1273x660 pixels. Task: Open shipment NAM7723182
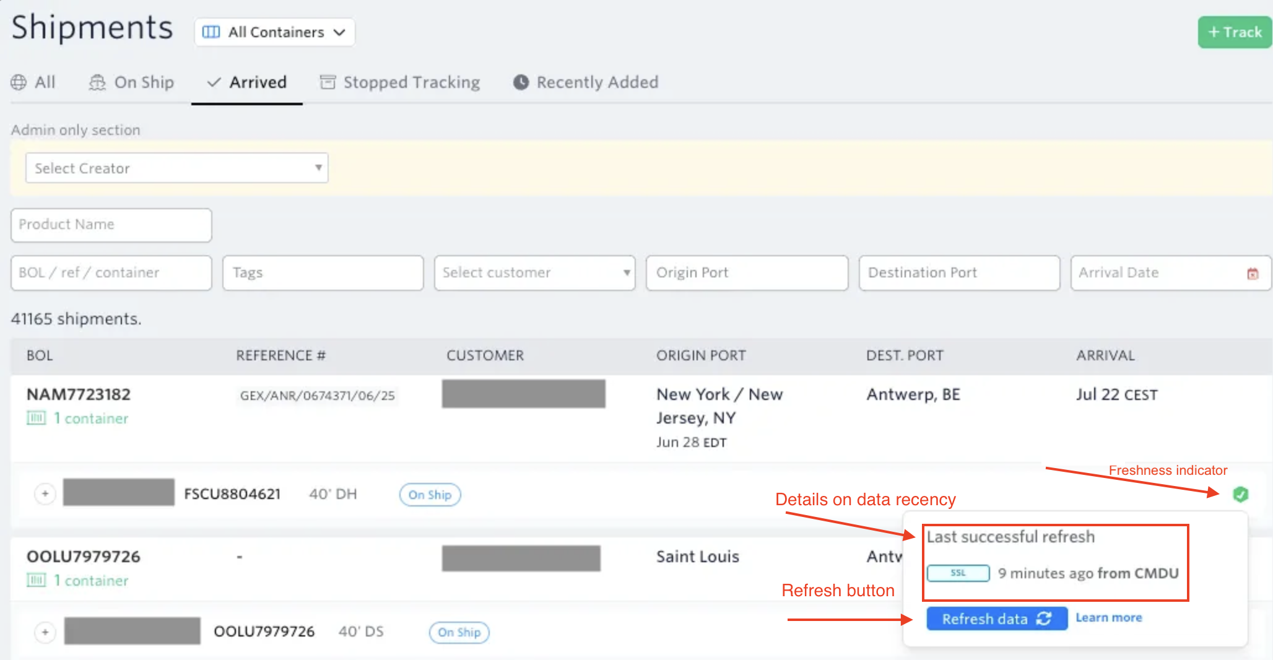pyautogui.click(x=79, y=394)
